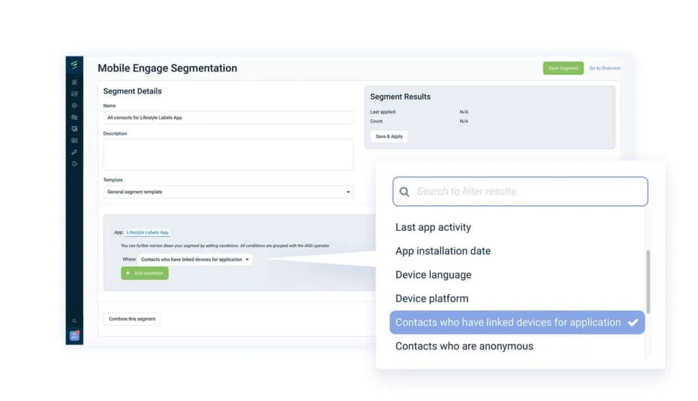Open the image-shaped icon in the sidebar

click(74, 94)
